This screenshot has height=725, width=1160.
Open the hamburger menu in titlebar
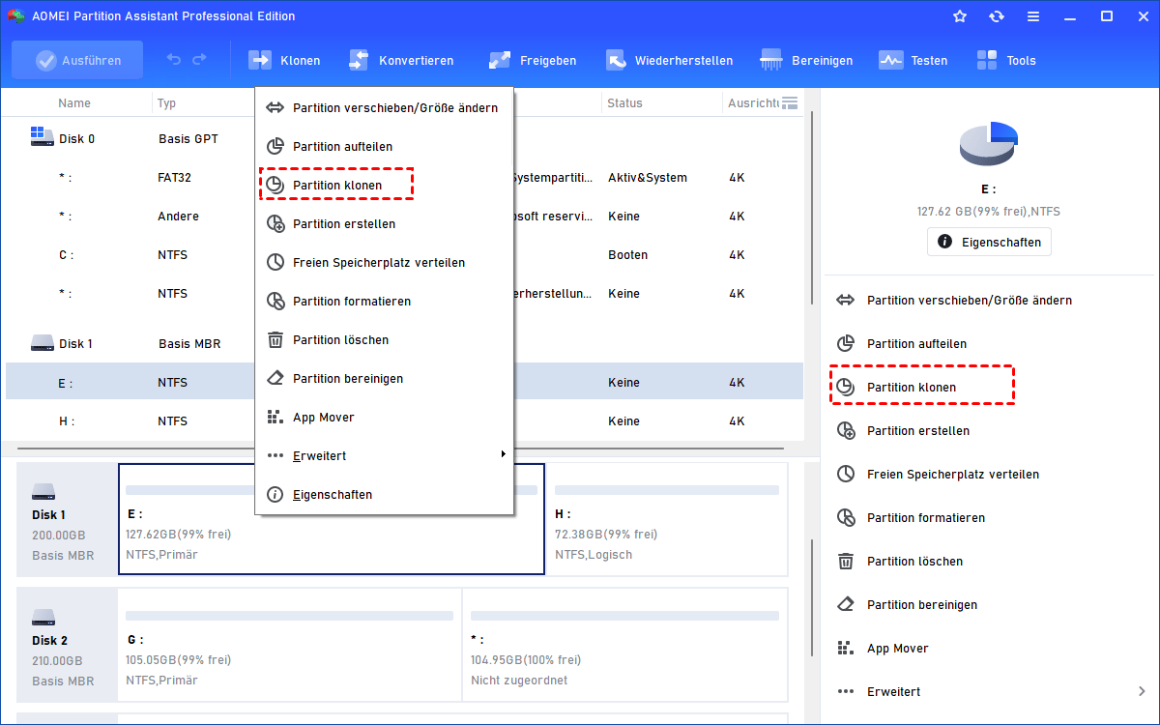[x=1032, y=15]
